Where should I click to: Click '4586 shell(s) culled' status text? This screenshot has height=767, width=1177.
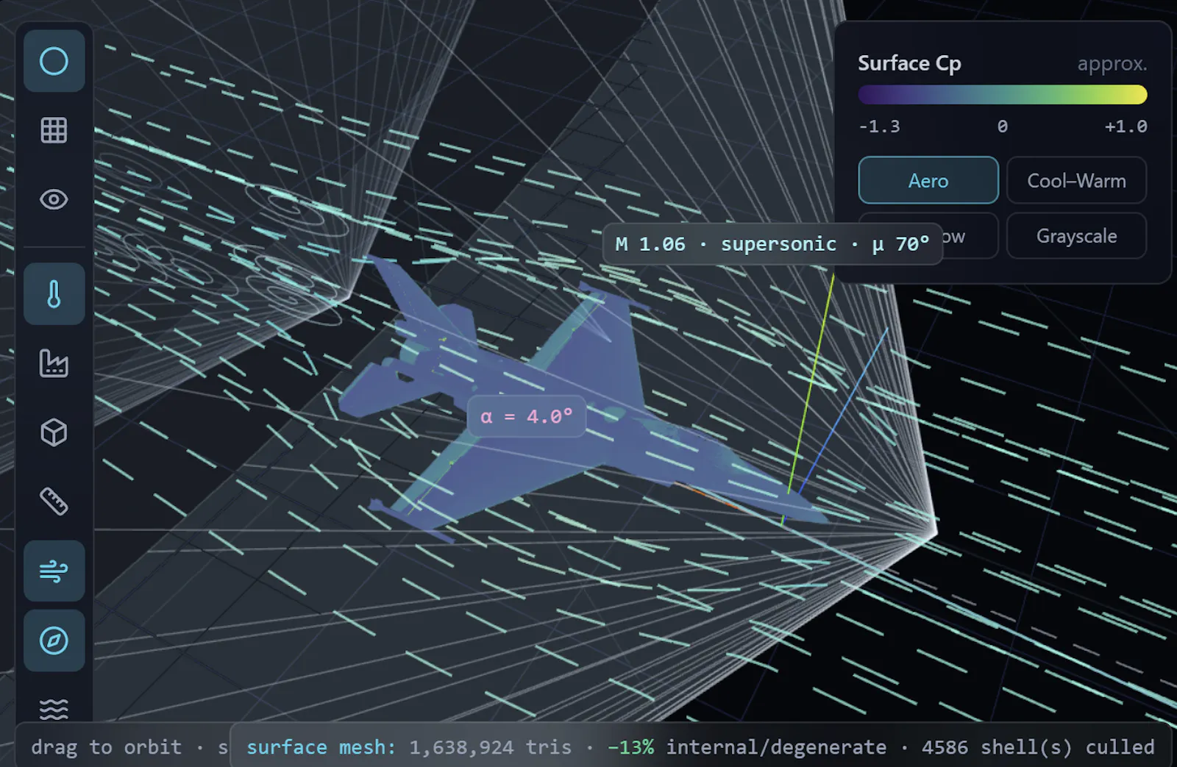(1038, 747)
